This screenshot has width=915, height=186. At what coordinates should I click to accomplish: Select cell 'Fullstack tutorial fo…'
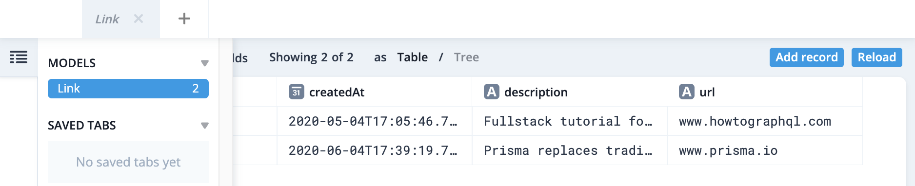tap(570, 121)
